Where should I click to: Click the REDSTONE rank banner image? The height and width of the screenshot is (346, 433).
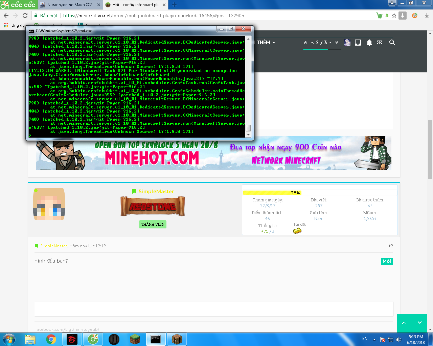[153, 206]
